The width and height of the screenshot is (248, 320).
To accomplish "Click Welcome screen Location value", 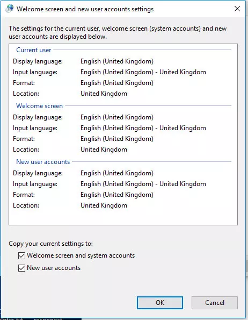I will tap(104, 150).
